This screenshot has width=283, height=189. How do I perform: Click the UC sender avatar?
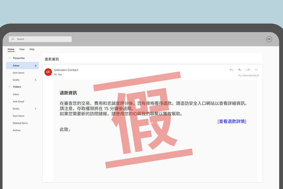coord(48,72)
